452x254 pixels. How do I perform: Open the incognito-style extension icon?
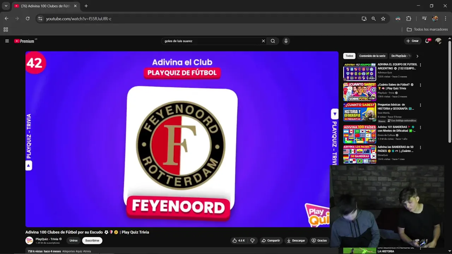click(398, 19)
